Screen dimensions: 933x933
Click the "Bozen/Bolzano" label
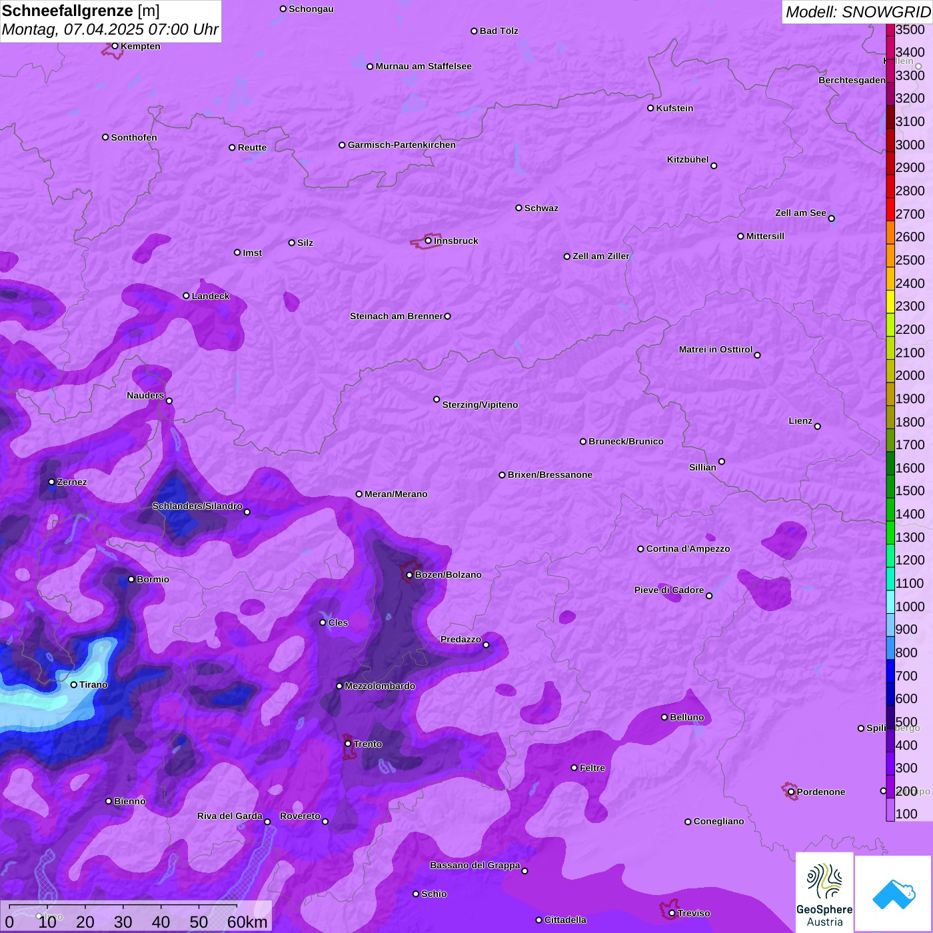pyautogui.click(x=448, y=574)
